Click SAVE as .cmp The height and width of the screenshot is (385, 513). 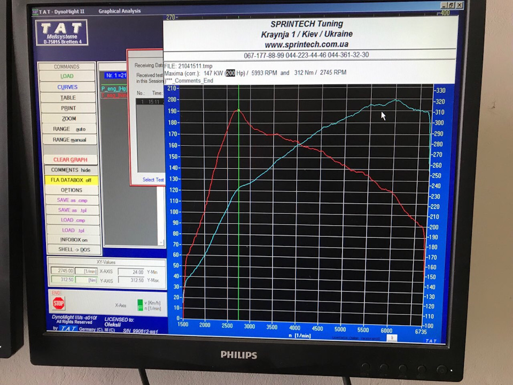[72, 201]
